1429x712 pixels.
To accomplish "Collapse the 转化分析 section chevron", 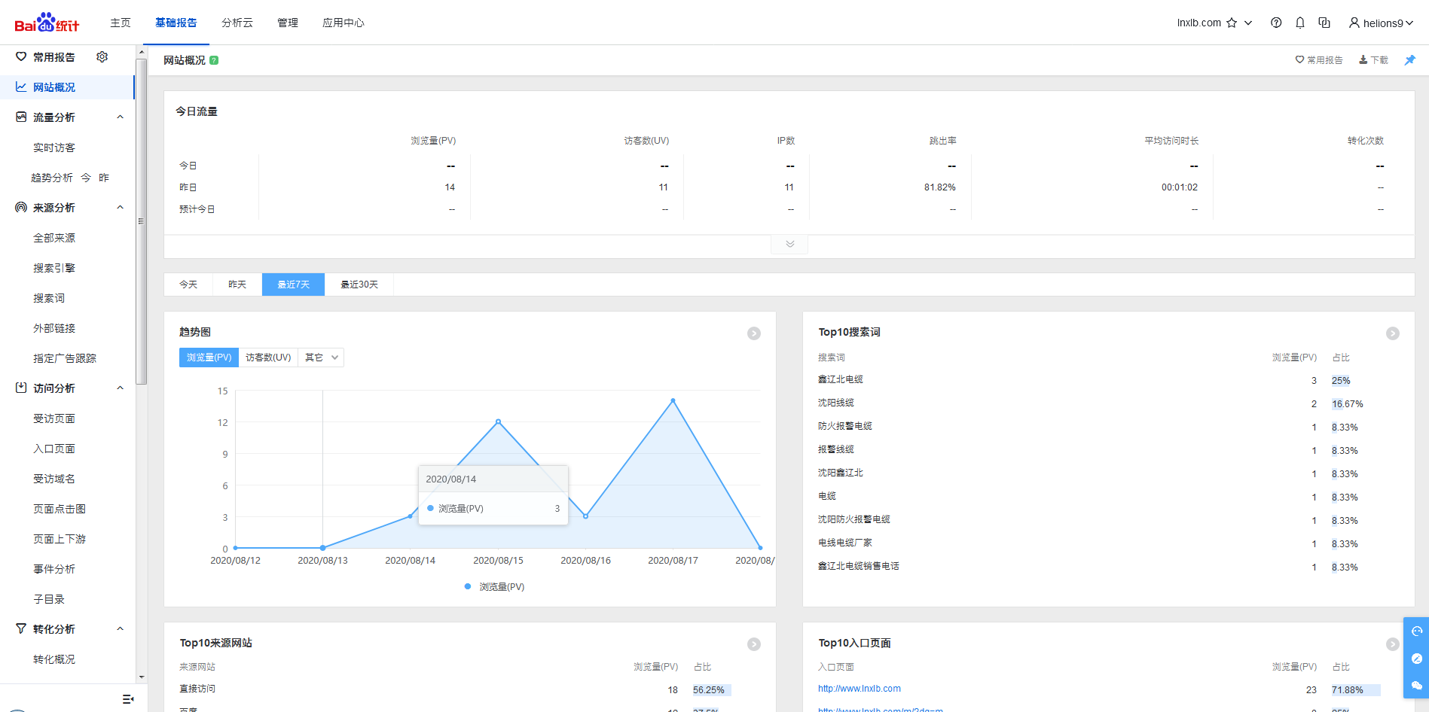I will (x=120, y=628).
